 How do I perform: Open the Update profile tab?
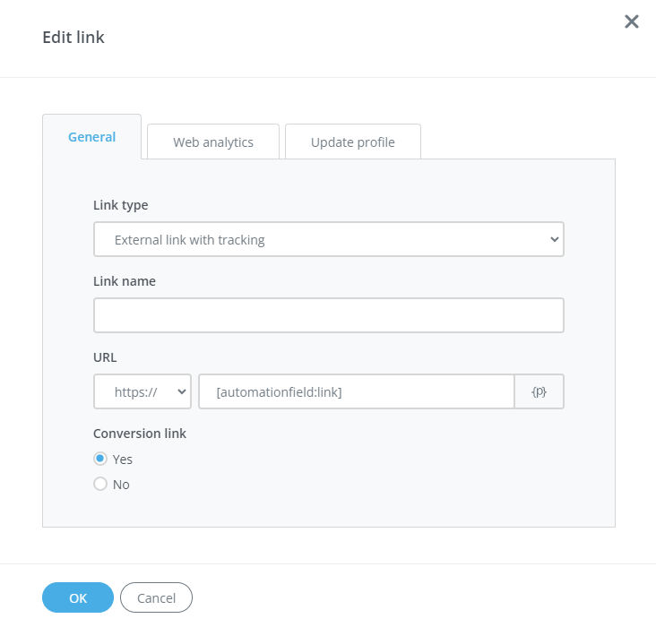click(352, 142)
